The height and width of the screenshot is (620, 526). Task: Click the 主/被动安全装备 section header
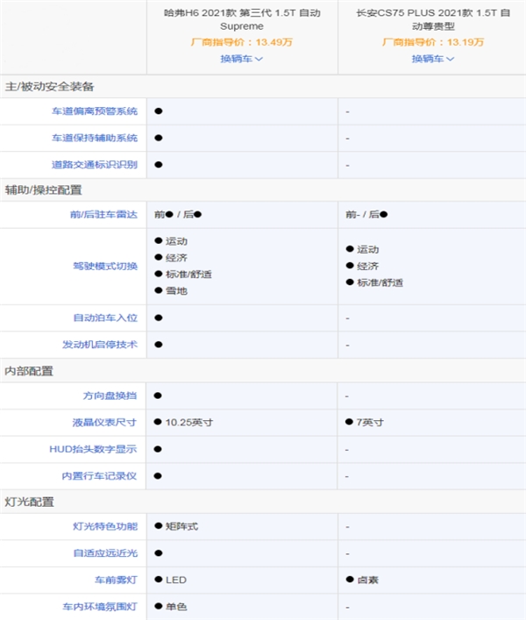coord(49,86)
